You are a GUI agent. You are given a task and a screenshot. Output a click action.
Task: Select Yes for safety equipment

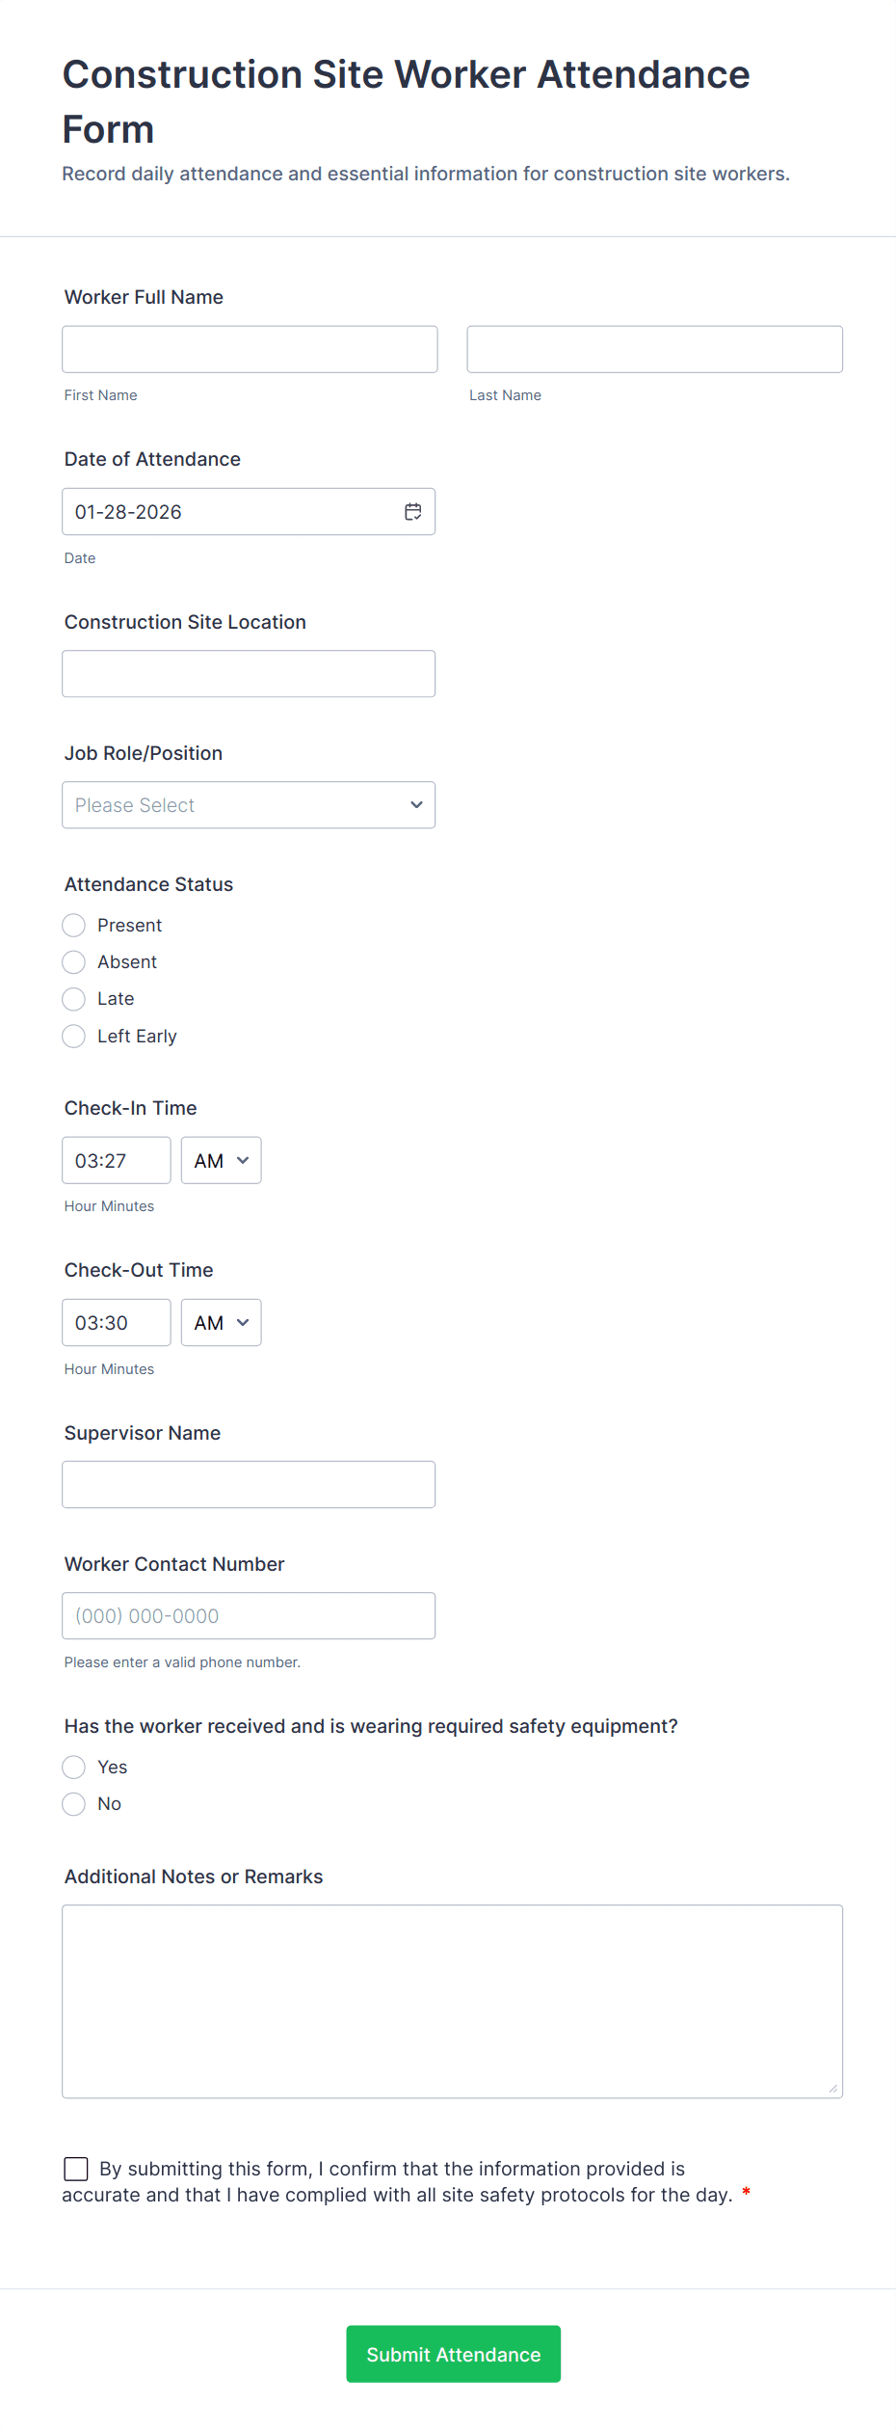click(74, 1768)
